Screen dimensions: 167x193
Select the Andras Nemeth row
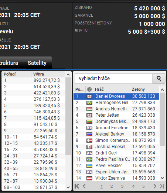click(x=116, y=109)
